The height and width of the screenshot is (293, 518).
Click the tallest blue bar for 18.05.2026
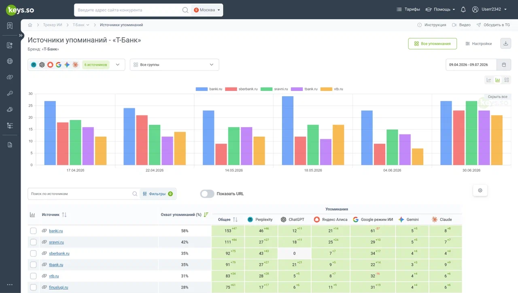pos(288,130)
